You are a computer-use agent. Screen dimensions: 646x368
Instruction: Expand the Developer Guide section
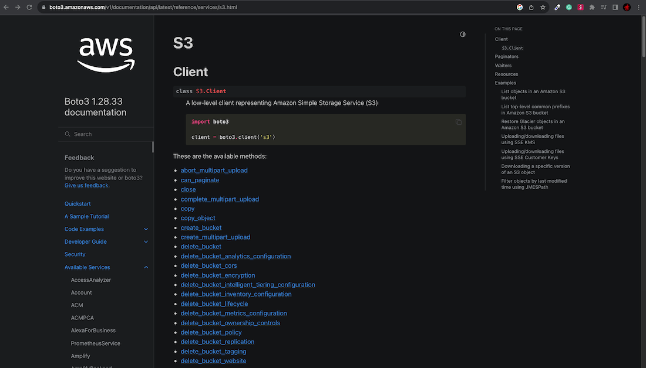pos(146,242)
